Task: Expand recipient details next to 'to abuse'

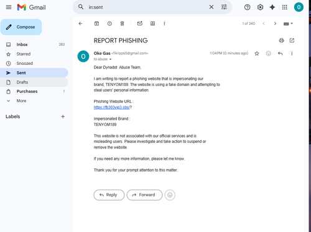Action: (x=111, y=59)
